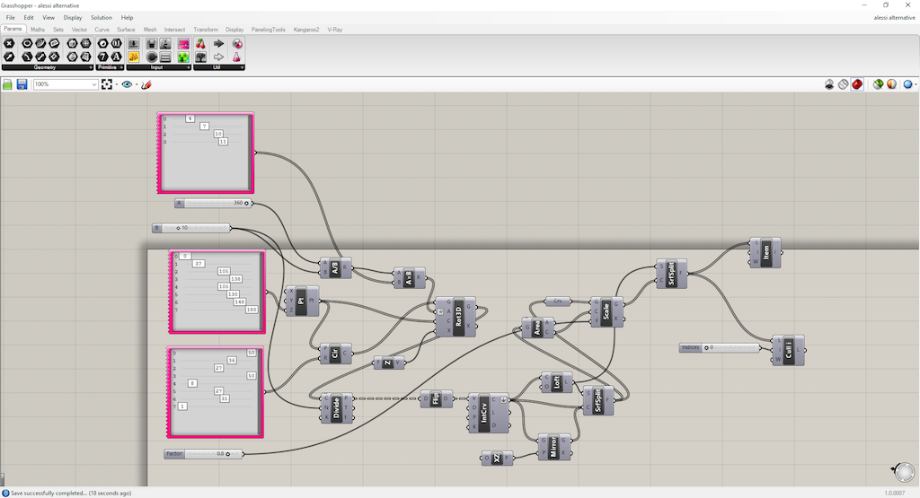This screenshot has height=498, width=920.
Task: Click the Zoom Extents frame icon
Action: click(x=107, y=84)
